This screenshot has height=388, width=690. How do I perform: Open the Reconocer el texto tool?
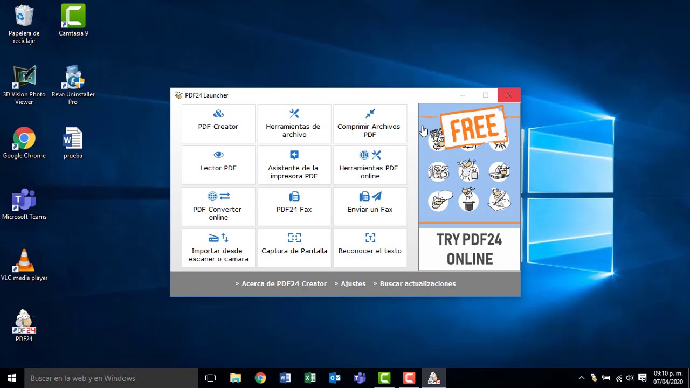tap(370, 248)
